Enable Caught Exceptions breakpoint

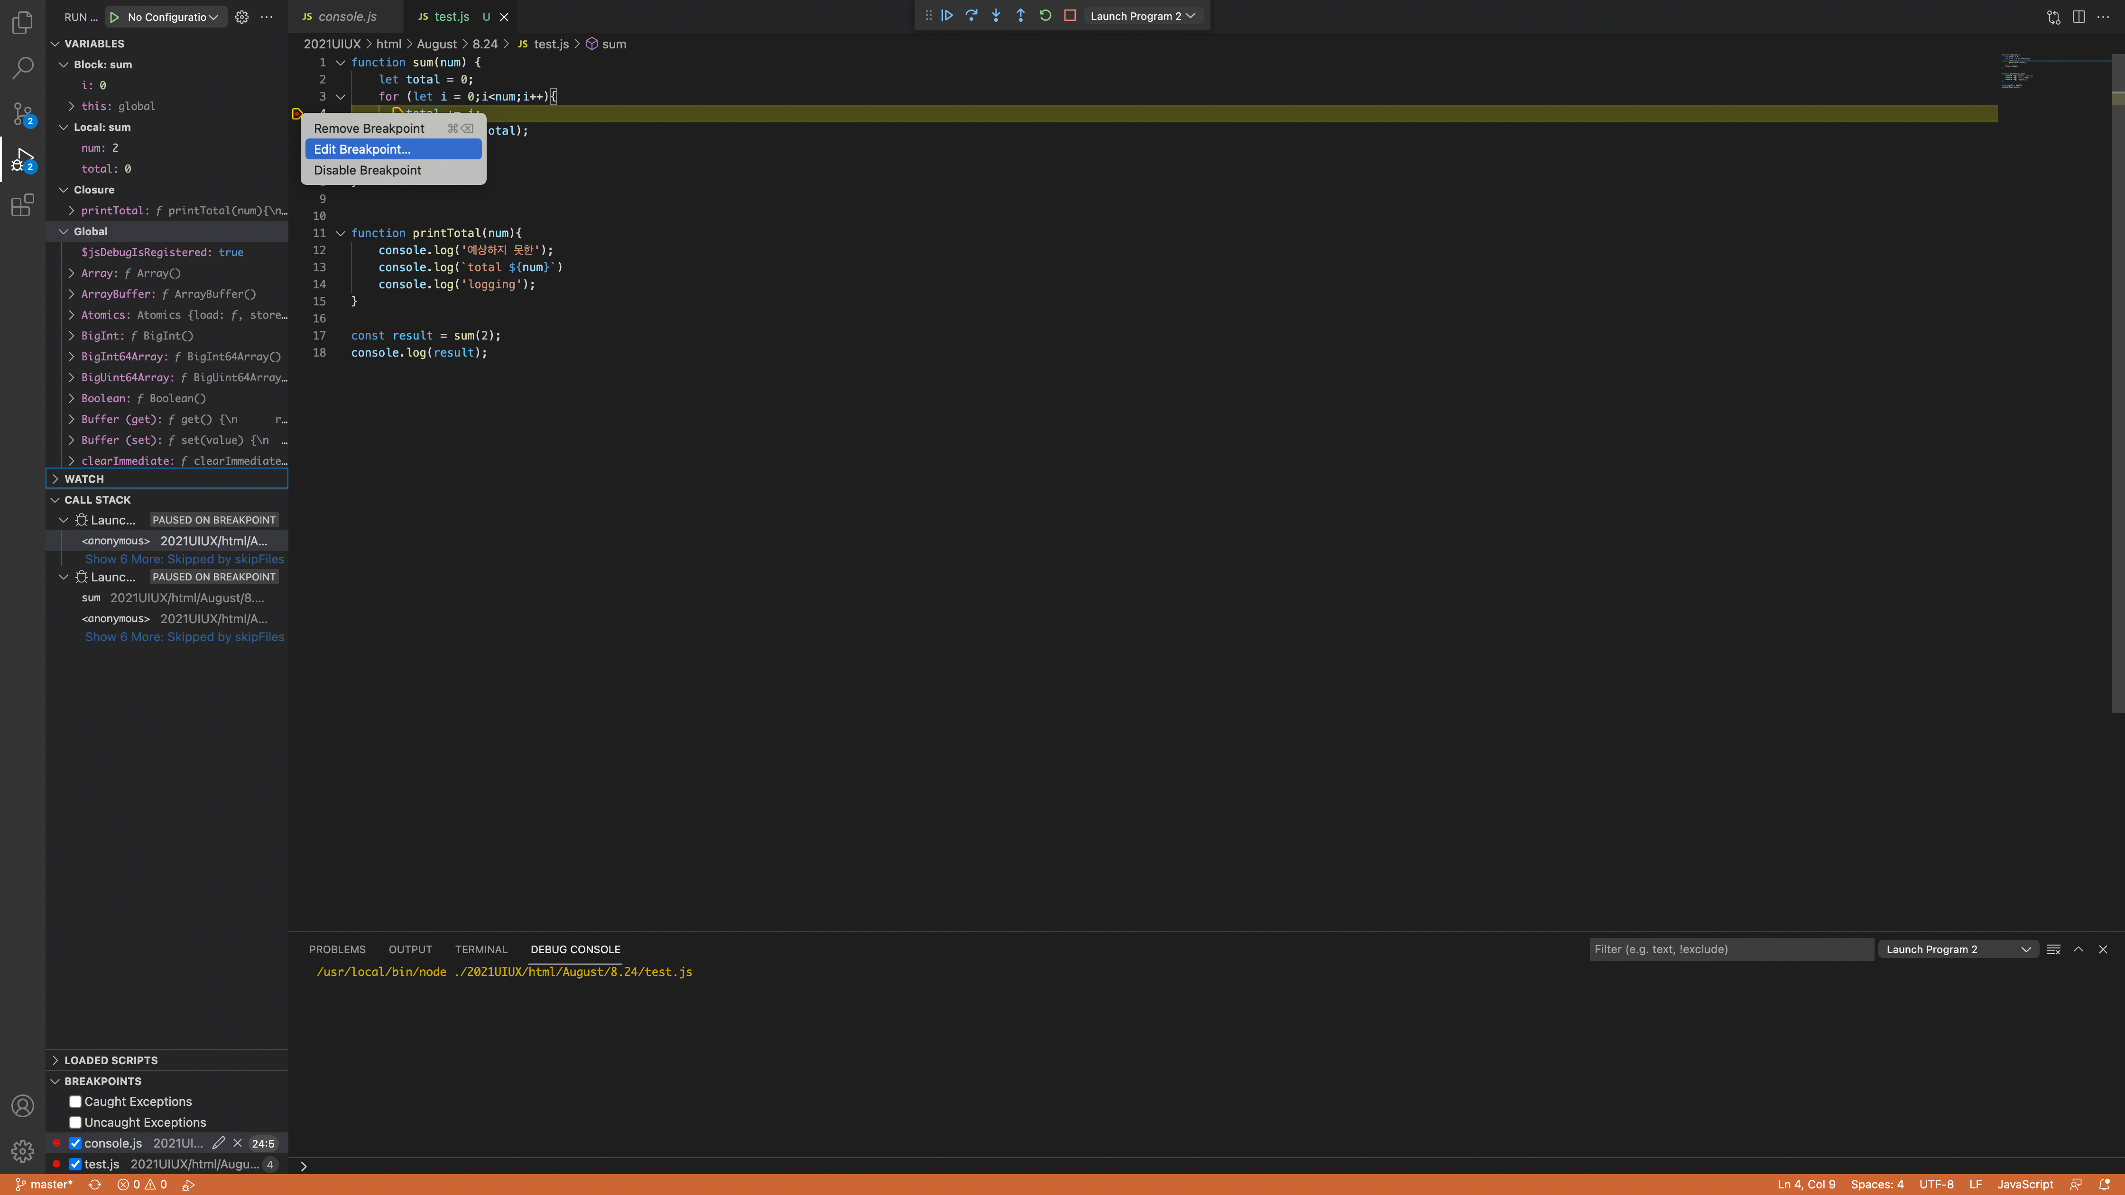coord(75,1102)
